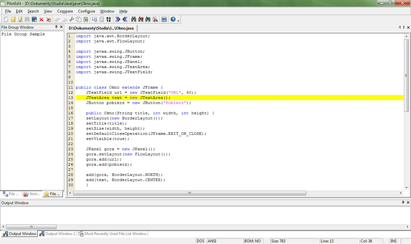This screenshot has height=244, width=411.
Task: Click the blue help question mark icon
Action: point(173,20)
